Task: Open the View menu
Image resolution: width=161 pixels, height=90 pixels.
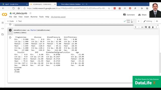Action: 20,17
